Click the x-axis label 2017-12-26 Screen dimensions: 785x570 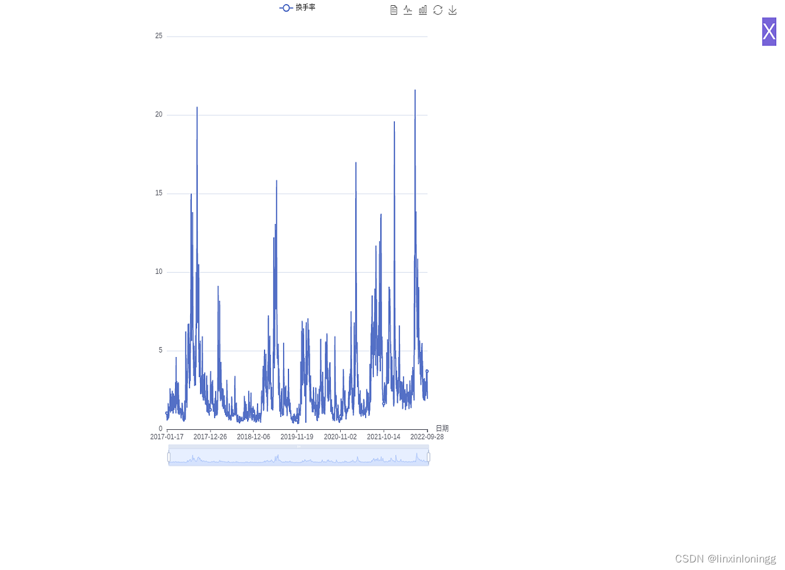(x=210, y=437)
